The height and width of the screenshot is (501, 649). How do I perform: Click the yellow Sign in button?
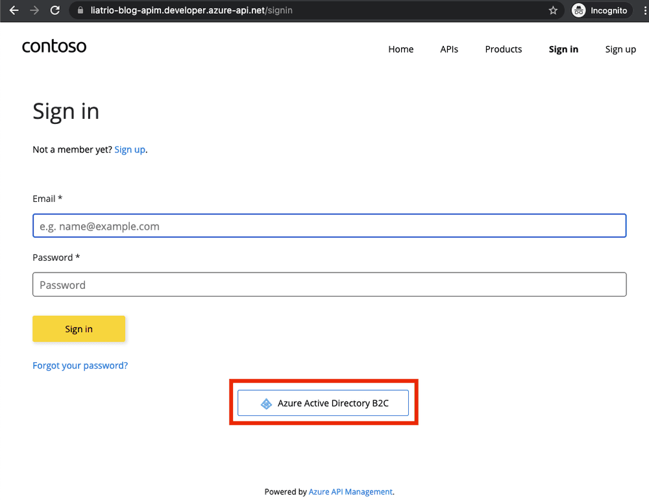(79, 329)
